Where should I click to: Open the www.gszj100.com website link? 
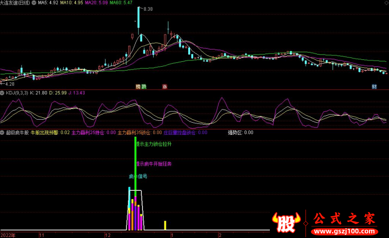pos(344,231)
